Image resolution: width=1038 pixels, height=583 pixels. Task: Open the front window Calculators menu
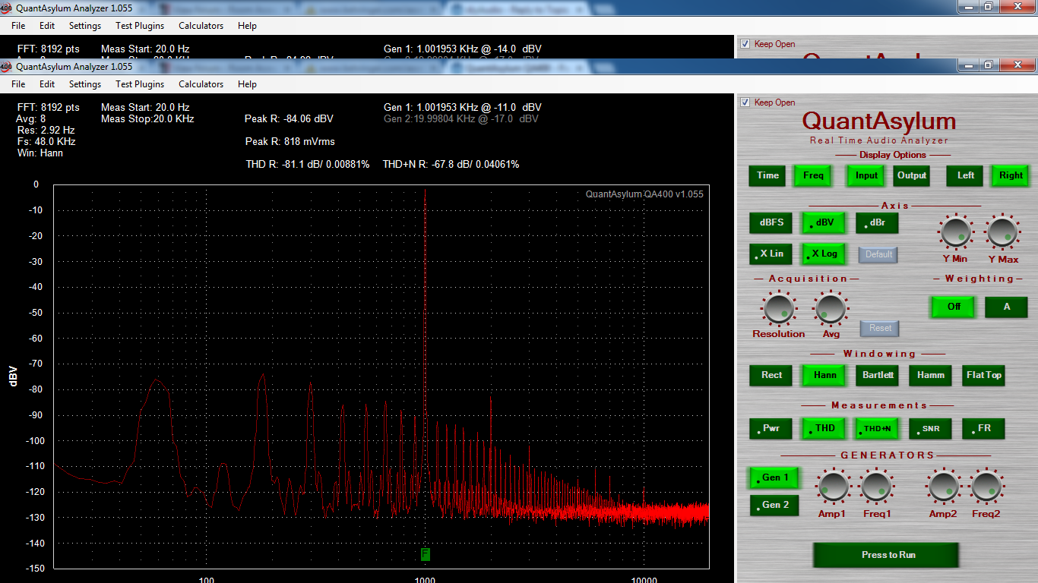click(x=201, y=84)
